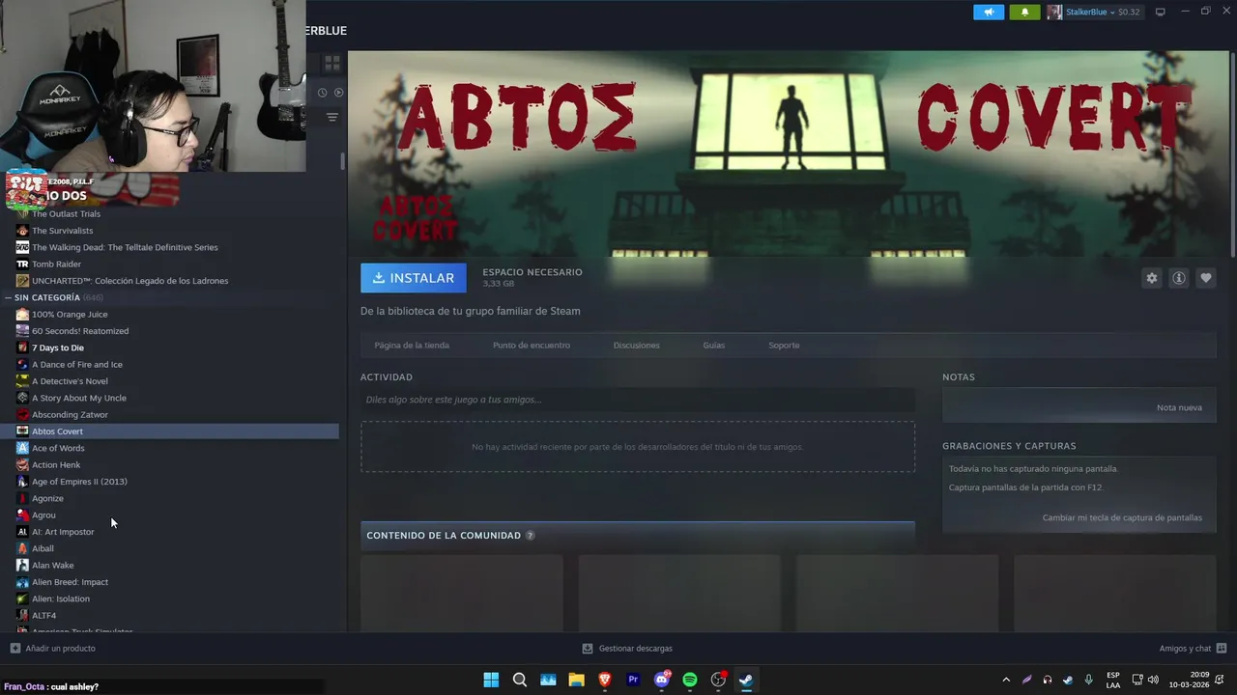Image resolution: width=1237 pixels, height=695 pixels.
Task: Click Añadir un producto
Action: click(52, 649)
